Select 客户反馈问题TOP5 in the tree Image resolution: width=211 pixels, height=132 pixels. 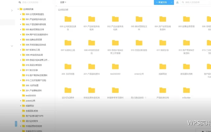coord(34,116)
